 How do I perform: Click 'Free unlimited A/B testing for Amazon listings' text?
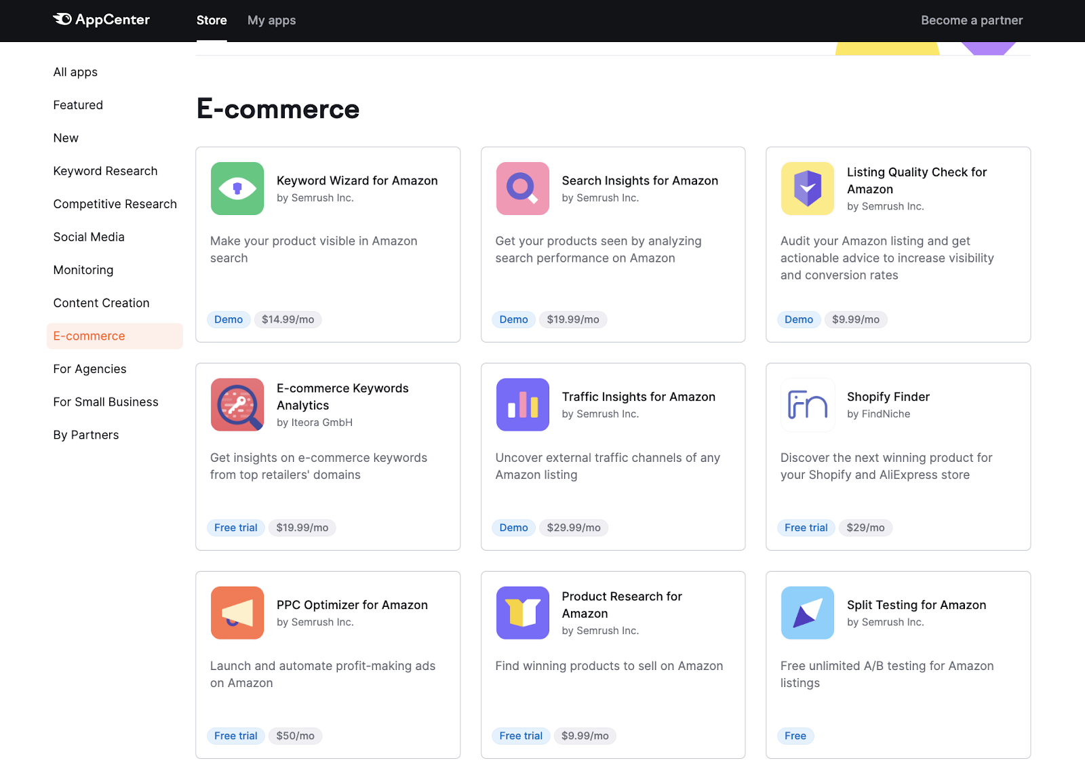click(x=887, y=675)
